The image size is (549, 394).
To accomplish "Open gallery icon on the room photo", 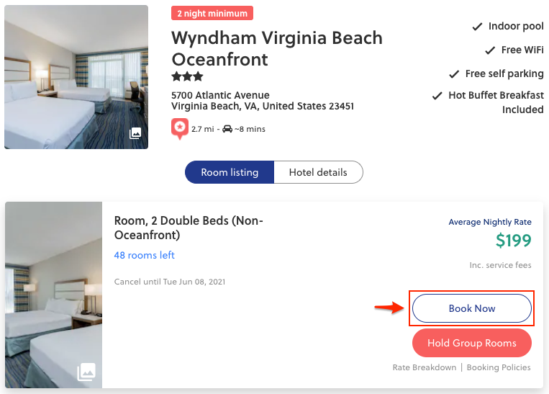I will click(x=86, y=372).
